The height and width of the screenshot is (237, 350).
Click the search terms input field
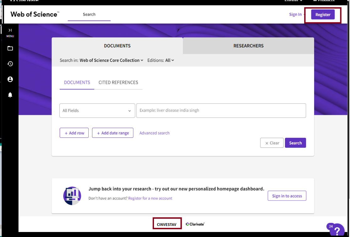click(x=221, y=110)
